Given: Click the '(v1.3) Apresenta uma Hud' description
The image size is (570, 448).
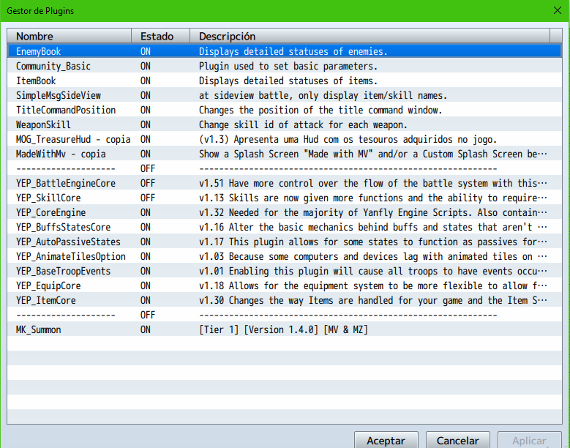Looking at the screenshot, I should 348,139.
